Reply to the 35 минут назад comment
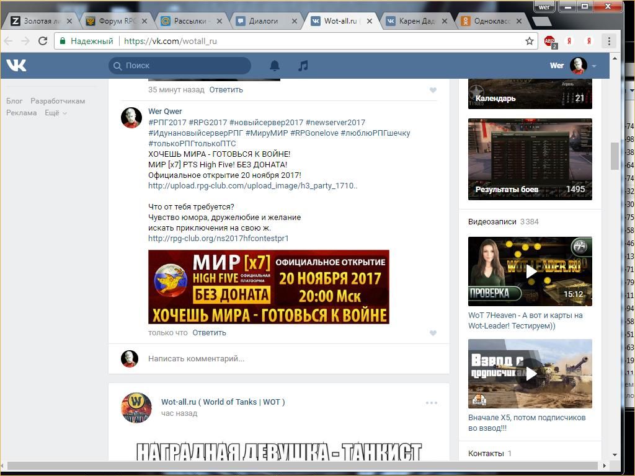 point(226,90)
